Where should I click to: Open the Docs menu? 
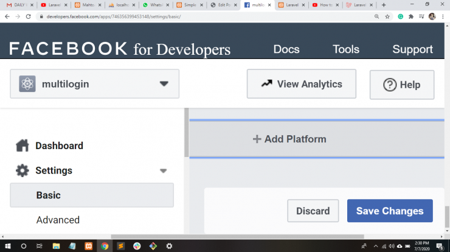point(286,49)
